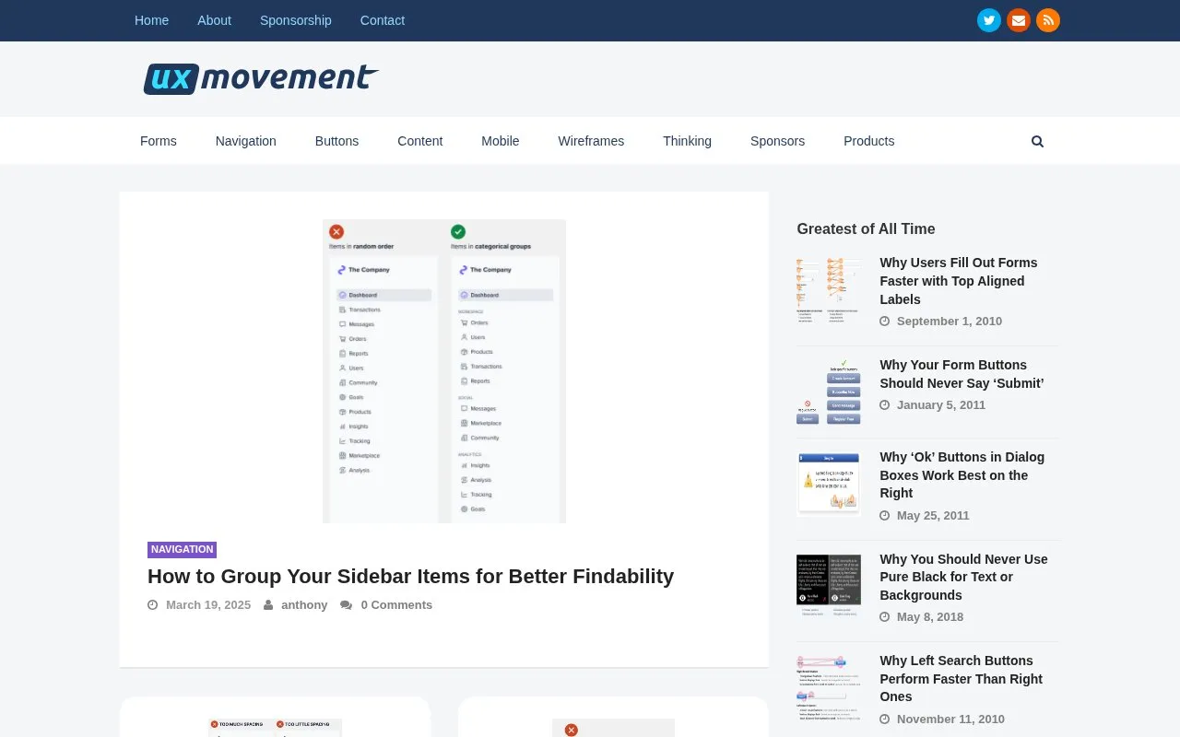Click the May 25, 2011 date

pos(933,516)
